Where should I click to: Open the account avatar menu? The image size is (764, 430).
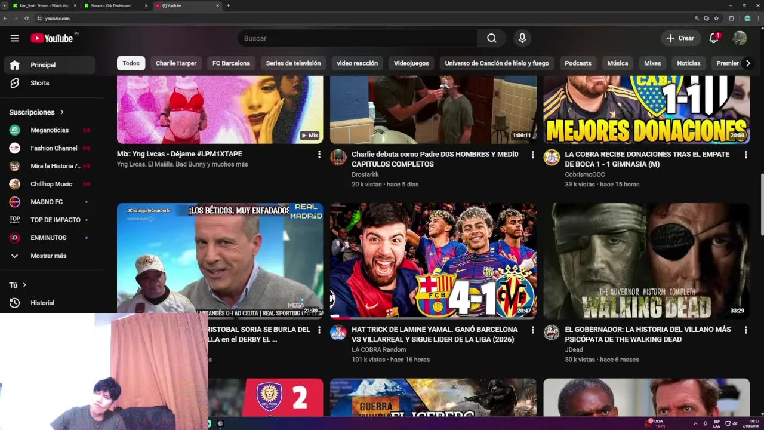click(x=740, y=38)
